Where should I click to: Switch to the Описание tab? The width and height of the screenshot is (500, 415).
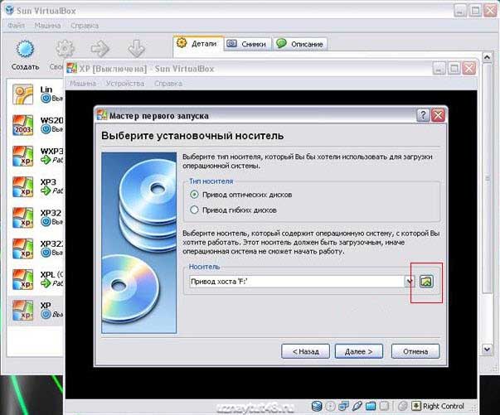[300, 44]
